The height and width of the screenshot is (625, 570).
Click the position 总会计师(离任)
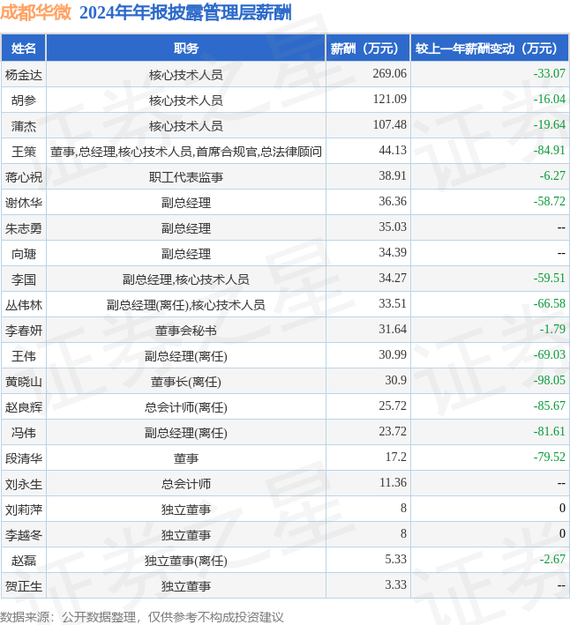186,407
